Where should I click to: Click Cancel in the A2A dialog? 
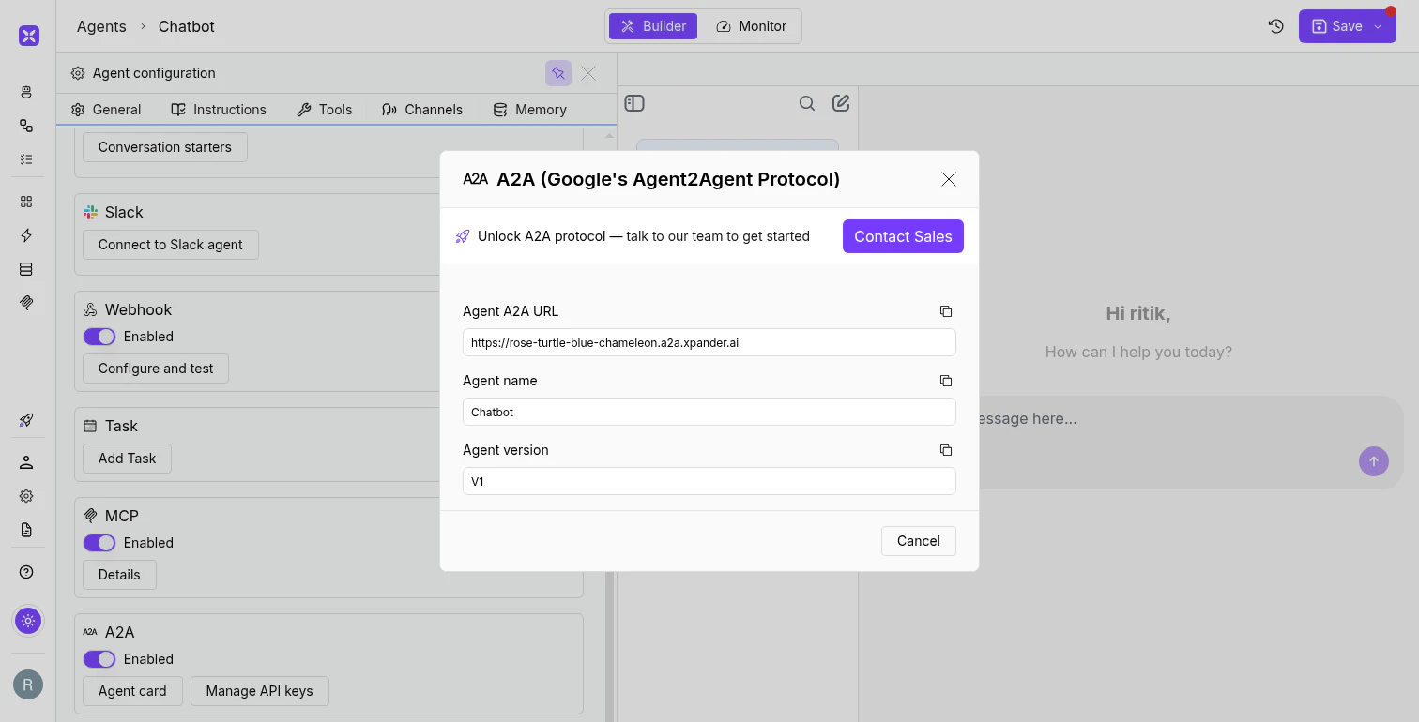point(919,541)
